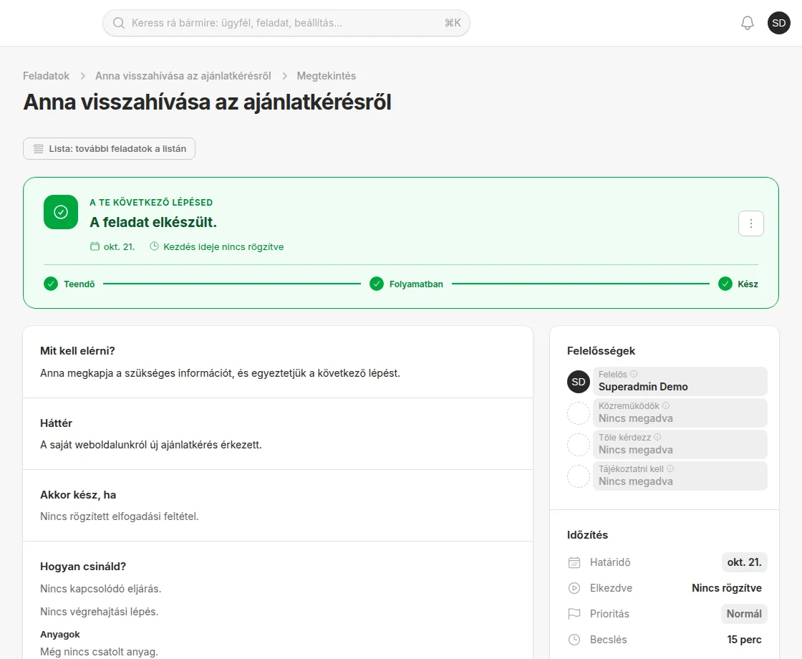This screenshot has width=802, height=659.
Task: Open the Közreműködők field
Action: pos(680,413)
